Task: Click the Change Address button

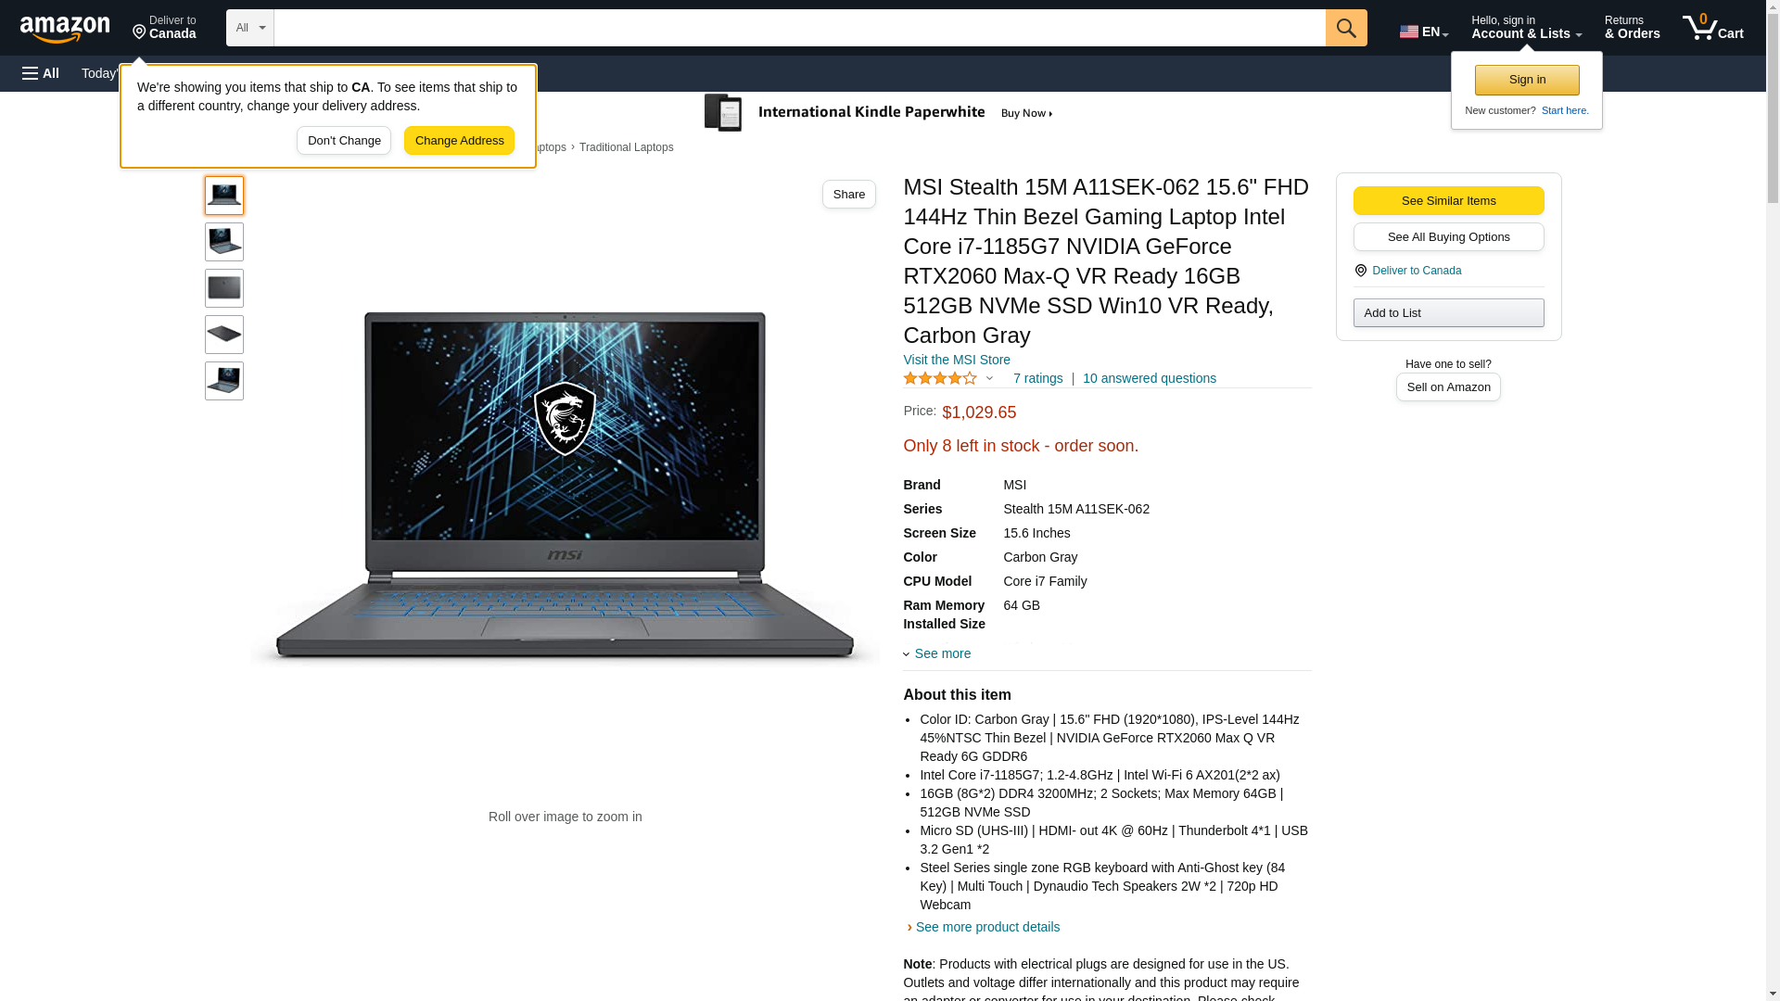Action: pyautogui.click(x=459, y=141)
